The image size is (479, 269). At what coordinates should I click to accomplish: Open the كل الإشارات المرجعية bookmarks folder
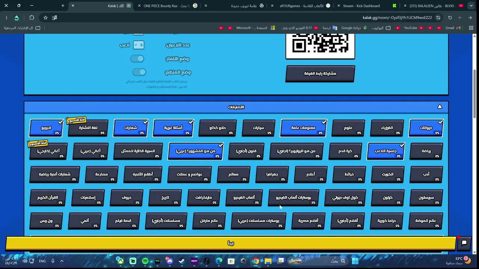click(x=22, y=28)
